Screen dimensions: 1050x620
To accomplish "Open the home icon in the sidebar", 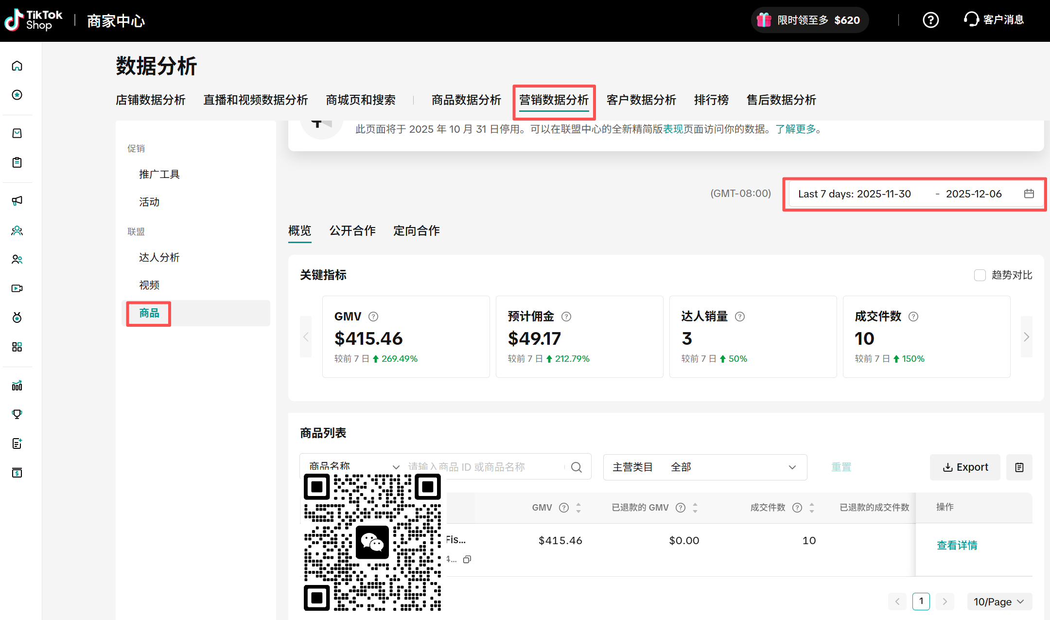I will click(x=17, y=66).
